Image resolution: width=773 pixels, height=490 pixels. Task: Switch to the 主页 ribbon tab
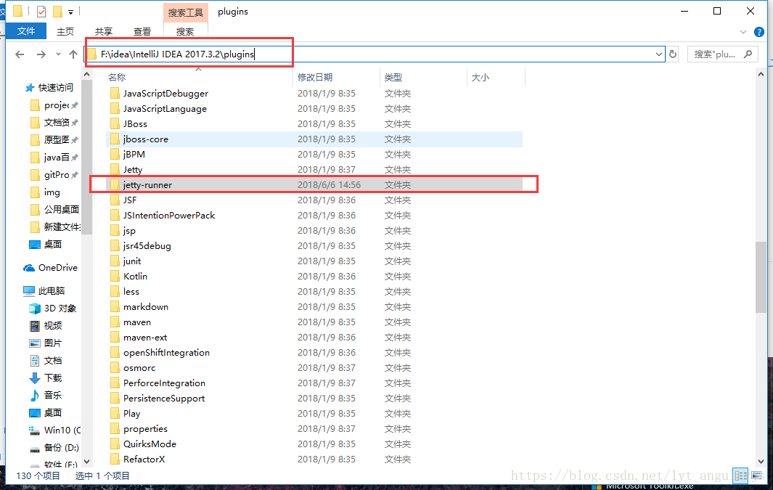65,31
